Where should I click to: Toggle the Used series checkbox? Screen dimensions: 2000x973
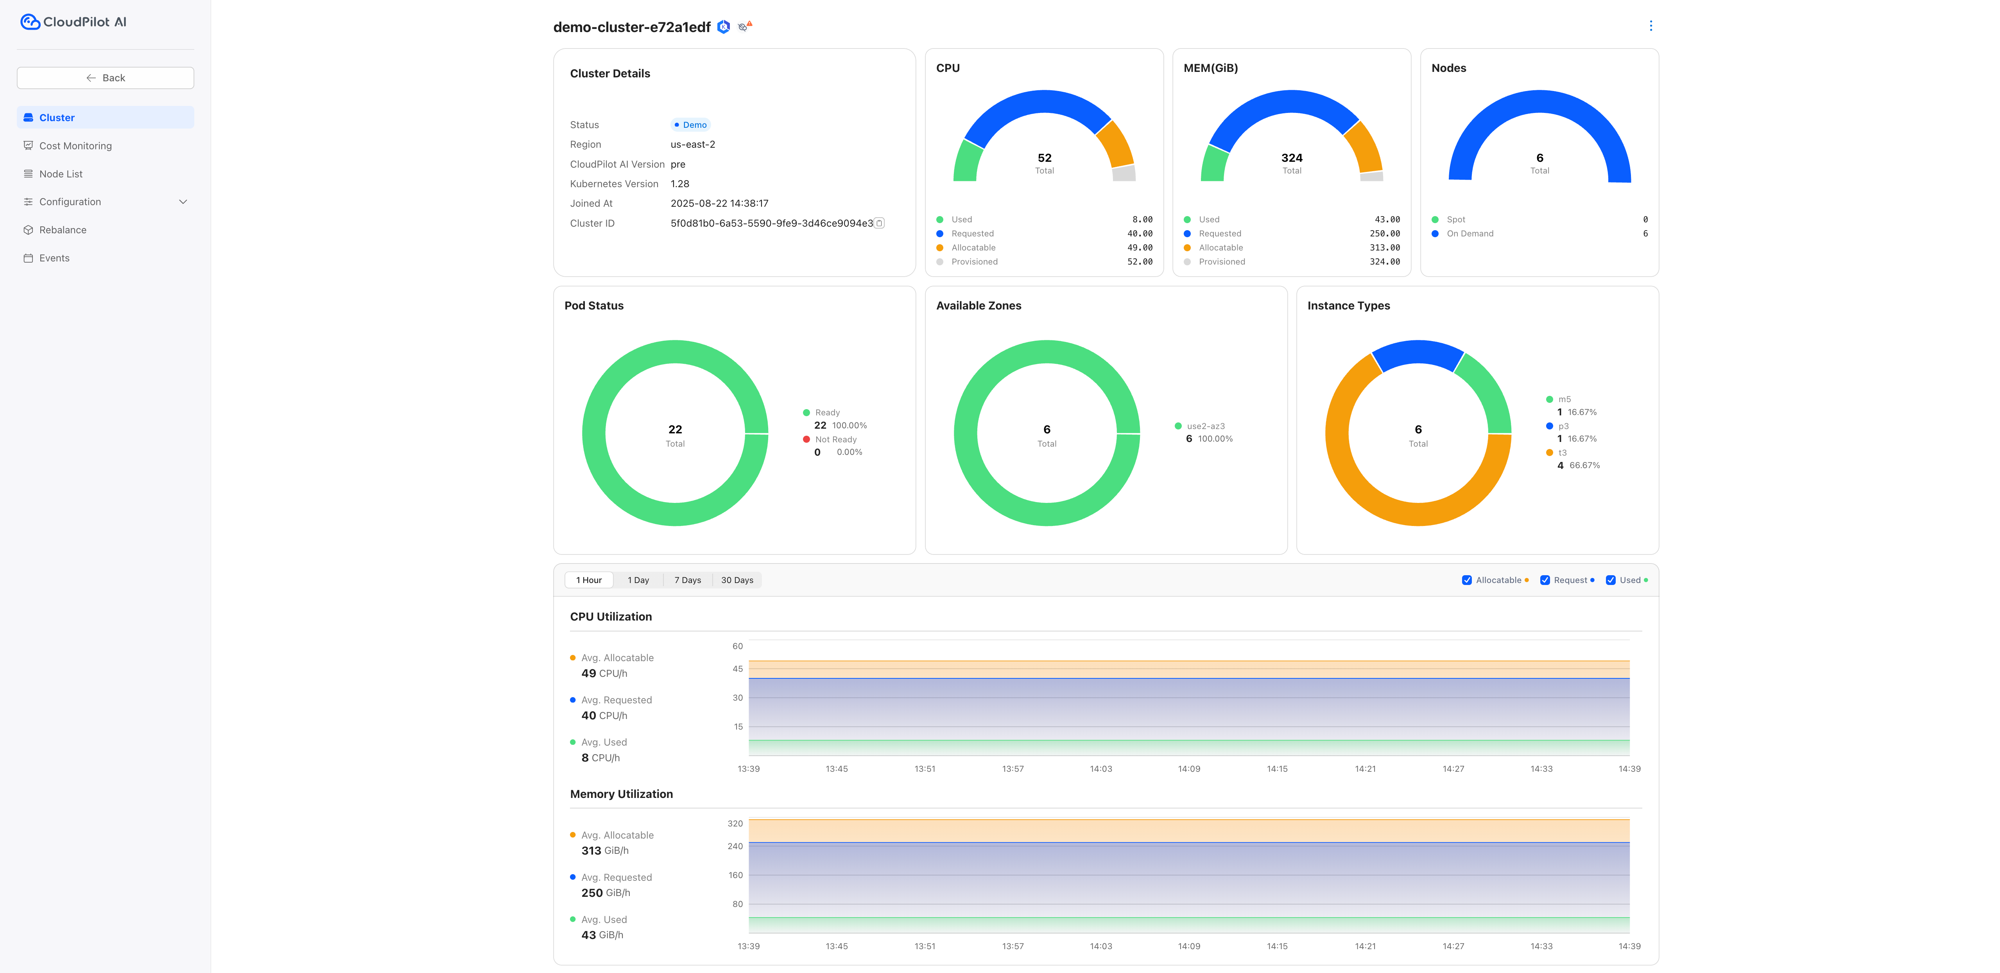click(x=1610, y=580)
